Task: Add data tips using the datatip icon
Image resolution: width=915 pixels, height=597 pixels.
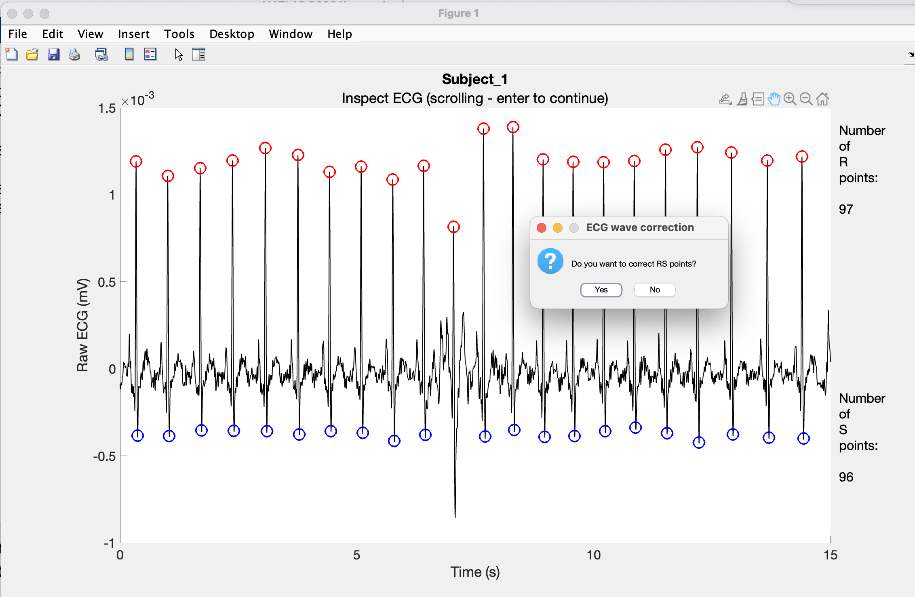Action: click(x=758, y=99)
